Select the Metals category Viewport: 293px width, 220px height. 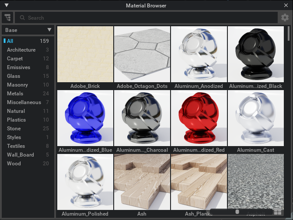tap(15, 94)
